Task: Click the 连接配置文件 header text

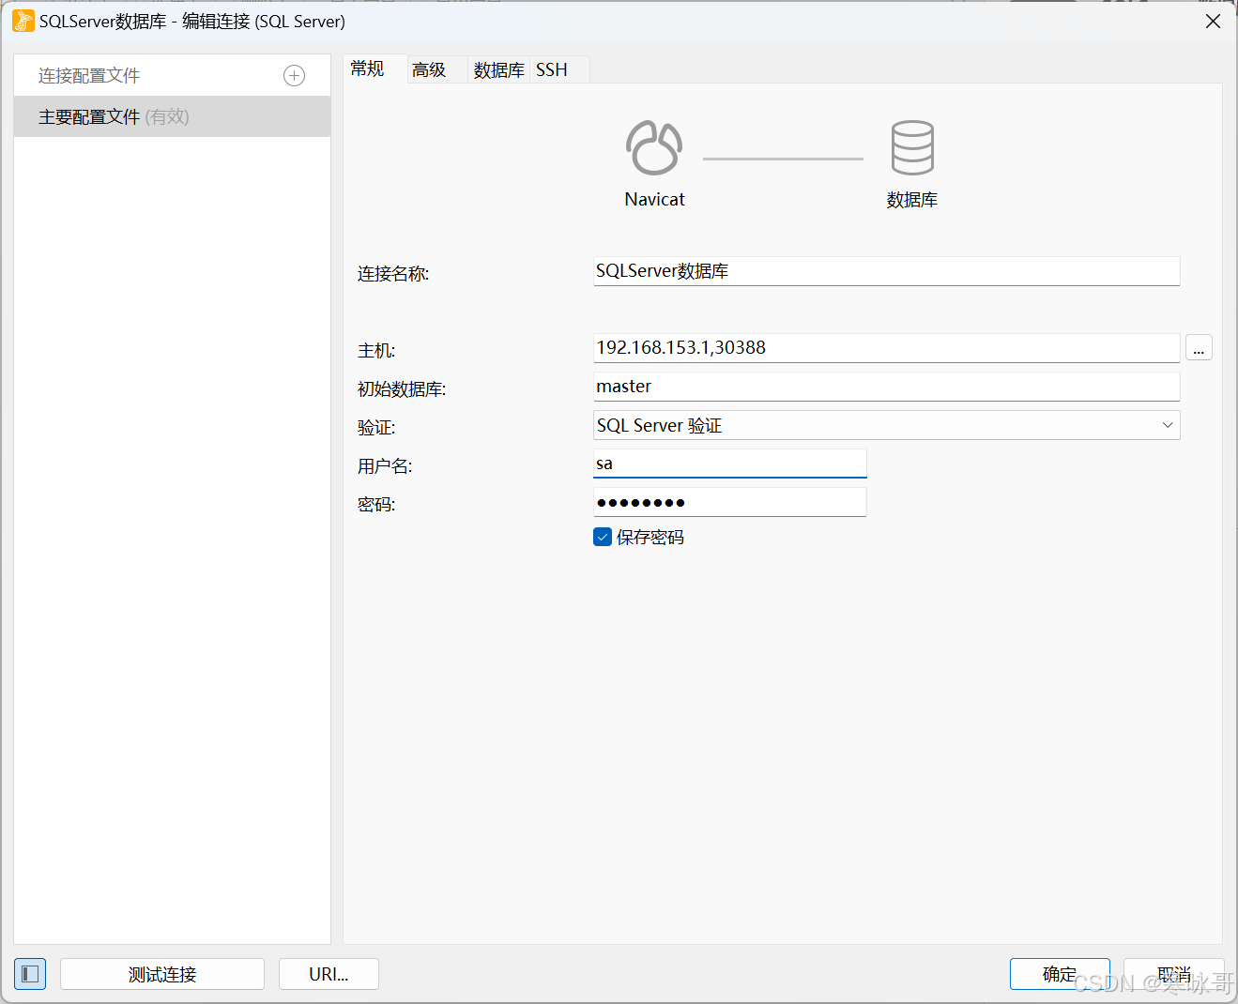Action: (89, 76)
